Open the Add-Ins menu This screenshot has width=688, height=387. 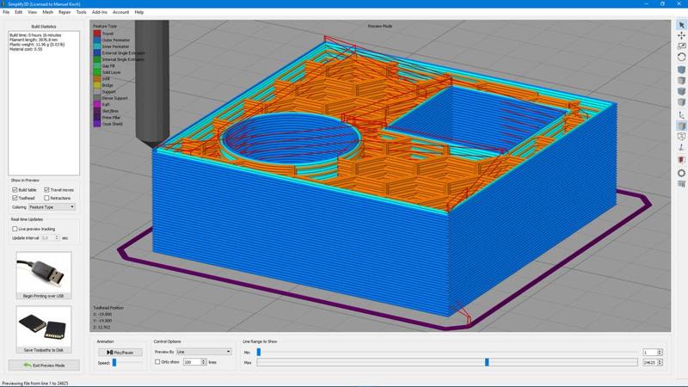tap(99, 12)
